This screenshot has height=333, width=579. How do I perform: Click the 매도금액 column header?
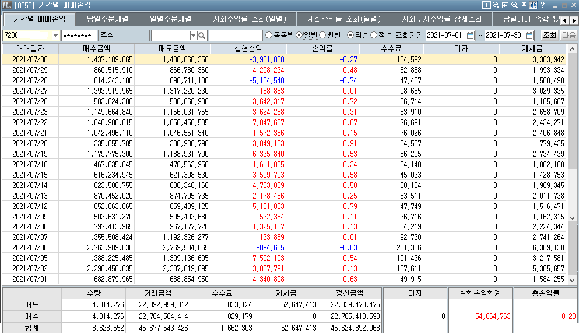(x=173, y=49)
